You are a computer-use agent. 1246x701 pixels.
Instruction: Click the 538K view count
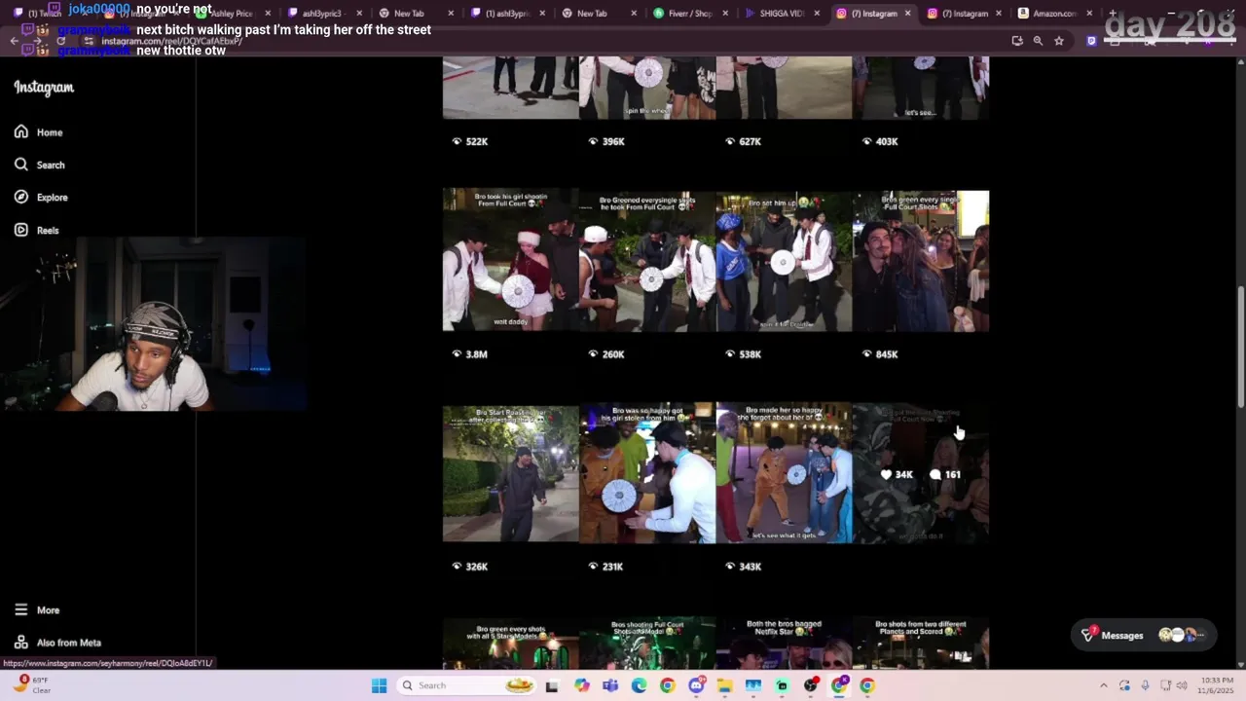coord(743,354)
